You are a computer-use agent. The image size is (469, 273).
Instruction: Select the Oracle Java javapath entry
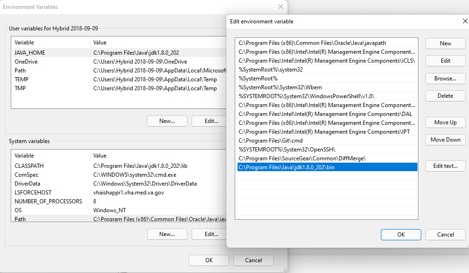[x=327, y=43]
